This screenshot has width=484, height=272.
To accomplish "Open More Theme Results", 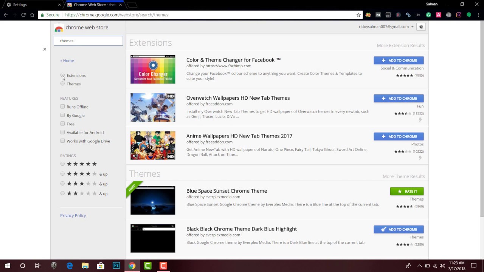I will (x=404, y=176).
